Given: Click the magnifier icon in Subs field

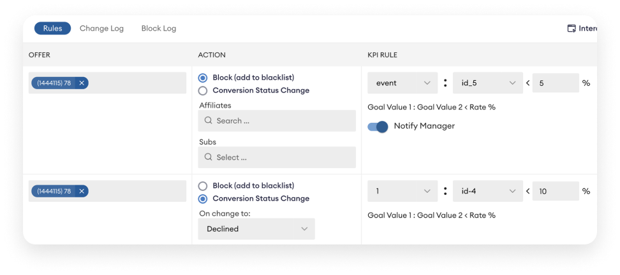Looking at the screenshot, I should click(209, 157).
